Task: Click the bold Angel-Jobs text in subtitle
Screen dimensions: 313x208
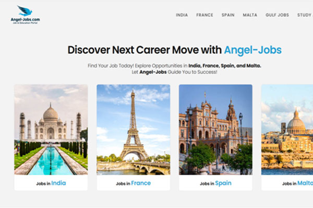Action: click(x=153, y=72)
